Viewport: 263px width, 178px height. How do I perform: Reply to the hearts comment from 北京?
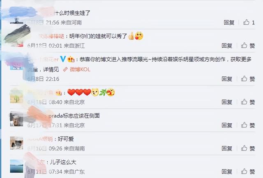[x=227, y=102]
